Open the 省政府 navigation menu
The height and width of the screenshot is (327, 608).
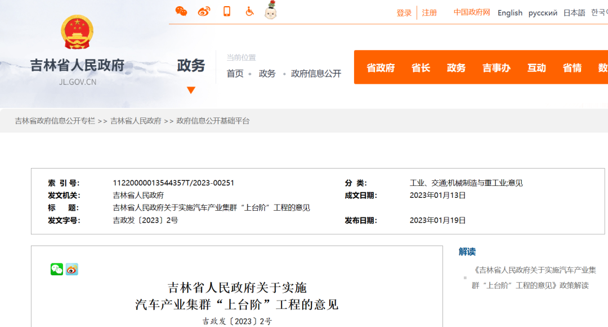pos(381,68)
